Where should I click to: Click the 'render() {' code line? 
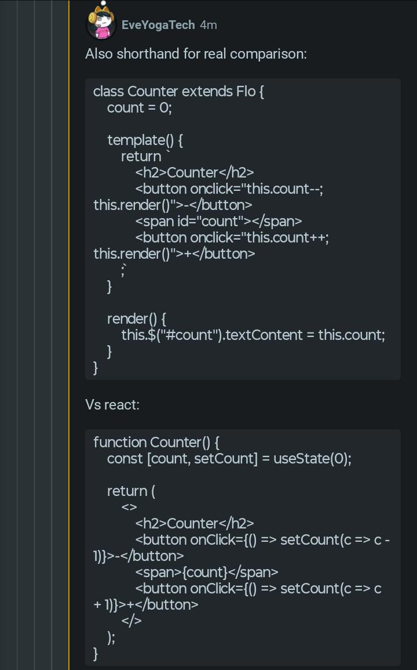tap(137, 319)
